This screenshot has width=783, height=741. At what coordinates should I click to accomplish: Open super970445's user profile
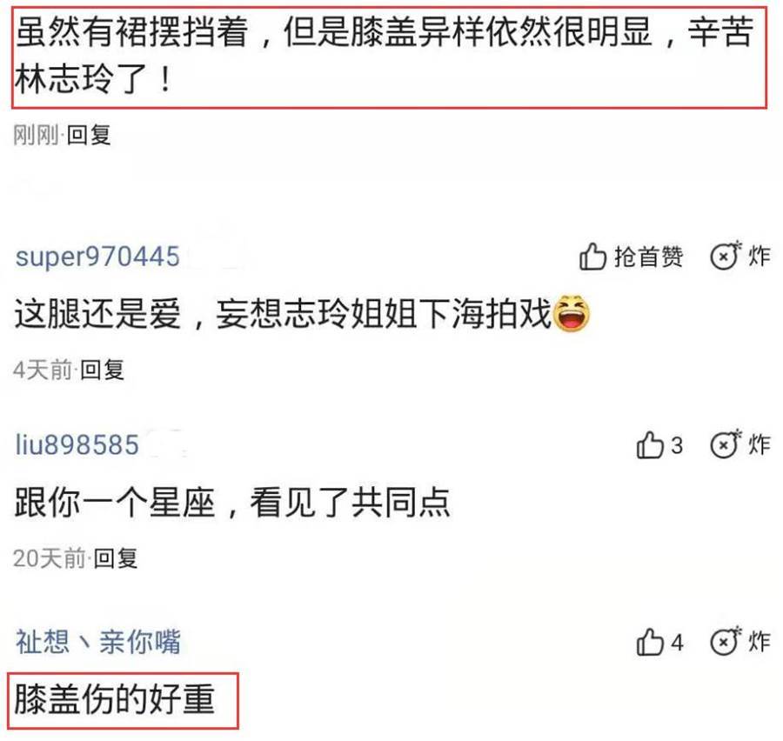pos(97,257)
